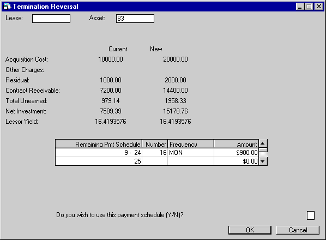Select the $900.00 amount cell

(x=237, y=153)
